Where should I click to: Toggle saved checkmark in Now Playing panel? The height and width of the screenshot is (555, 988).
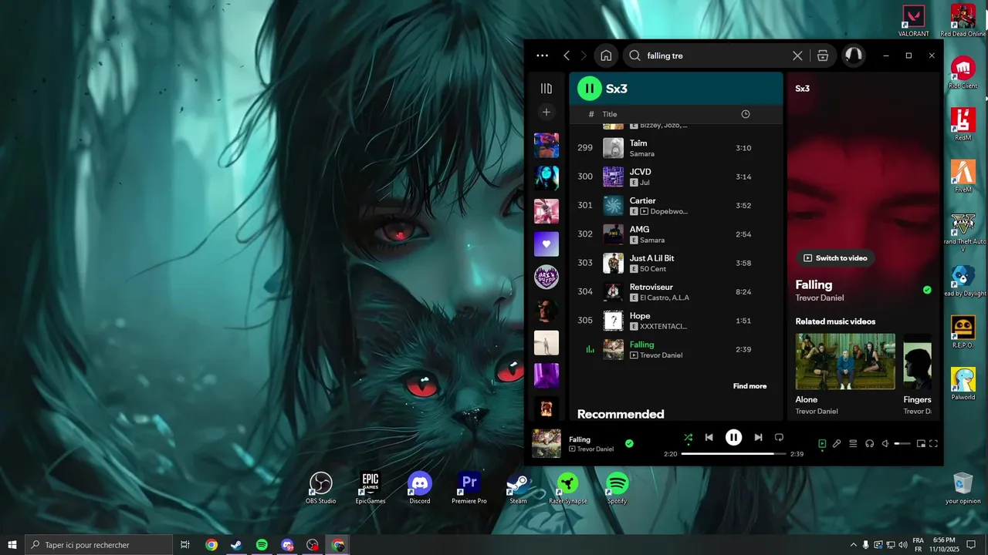point(927,290)
